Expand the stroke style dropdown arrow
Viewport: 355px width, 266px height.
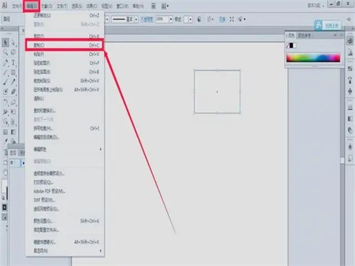click(x=136, y=19)
